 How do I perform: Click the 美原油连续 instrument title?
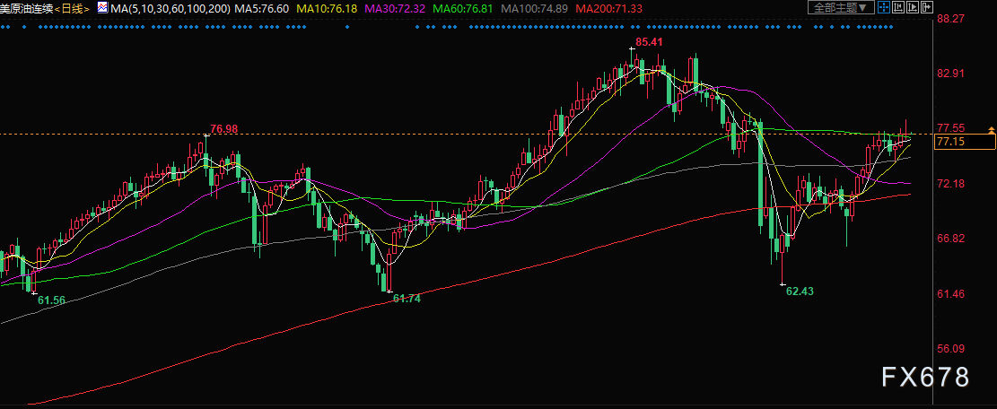[27, 8]
